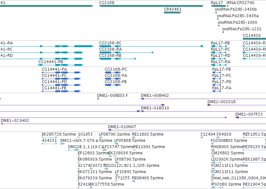Open the DMG1-chrX.7.079.a.5prime label
This screenshot has height=189, width=266.
click(x=86, y=141)
